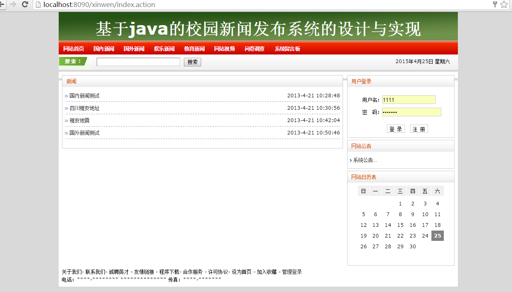Click the 注册 register button
This screenshot has height=292, width=512.
coord(419,129)
